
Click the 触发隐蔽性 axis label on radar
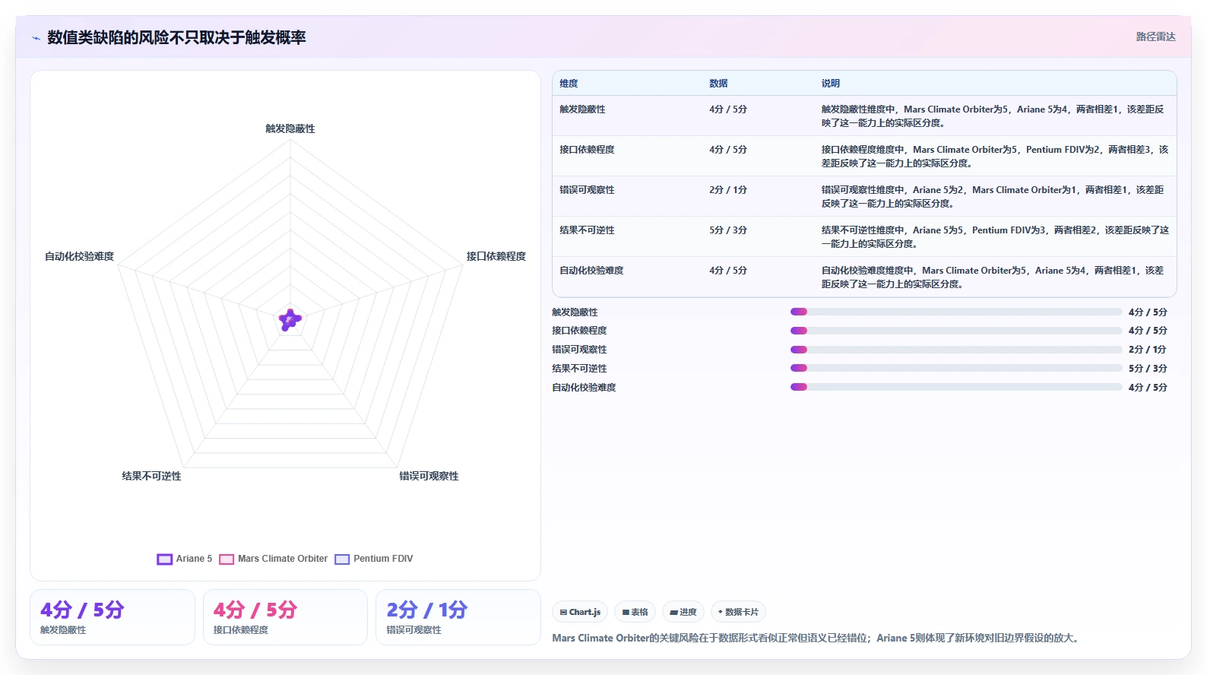[290, 128]
